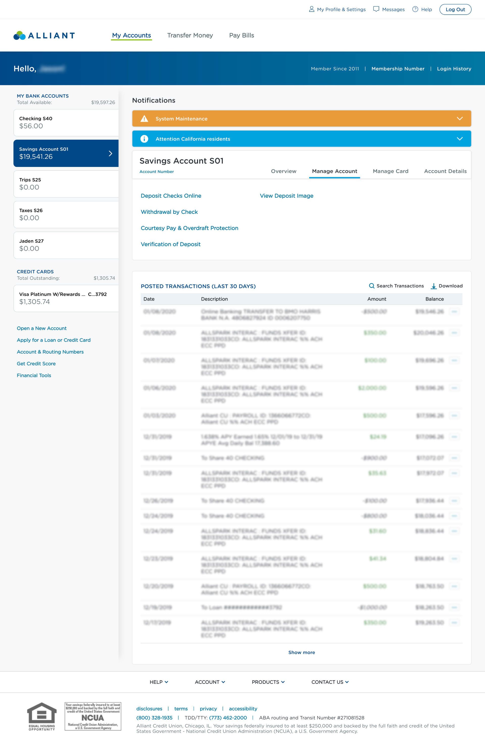View Login History
The image size is (485, 748).
pos(454,68)
